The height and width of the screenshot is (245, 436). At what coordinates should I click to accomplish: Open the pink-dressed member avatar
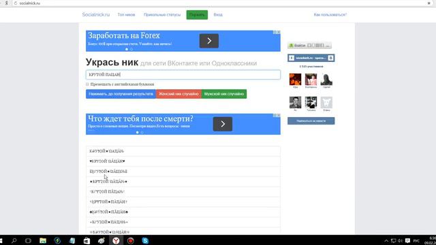click(311, 79)
